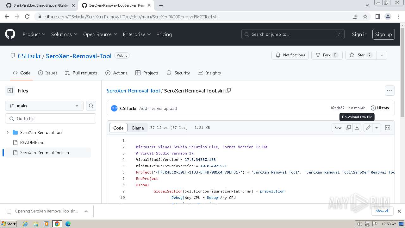Collapse the Files side panel
405x228 pixels.
pyautogui.click(x=10, y=91)
